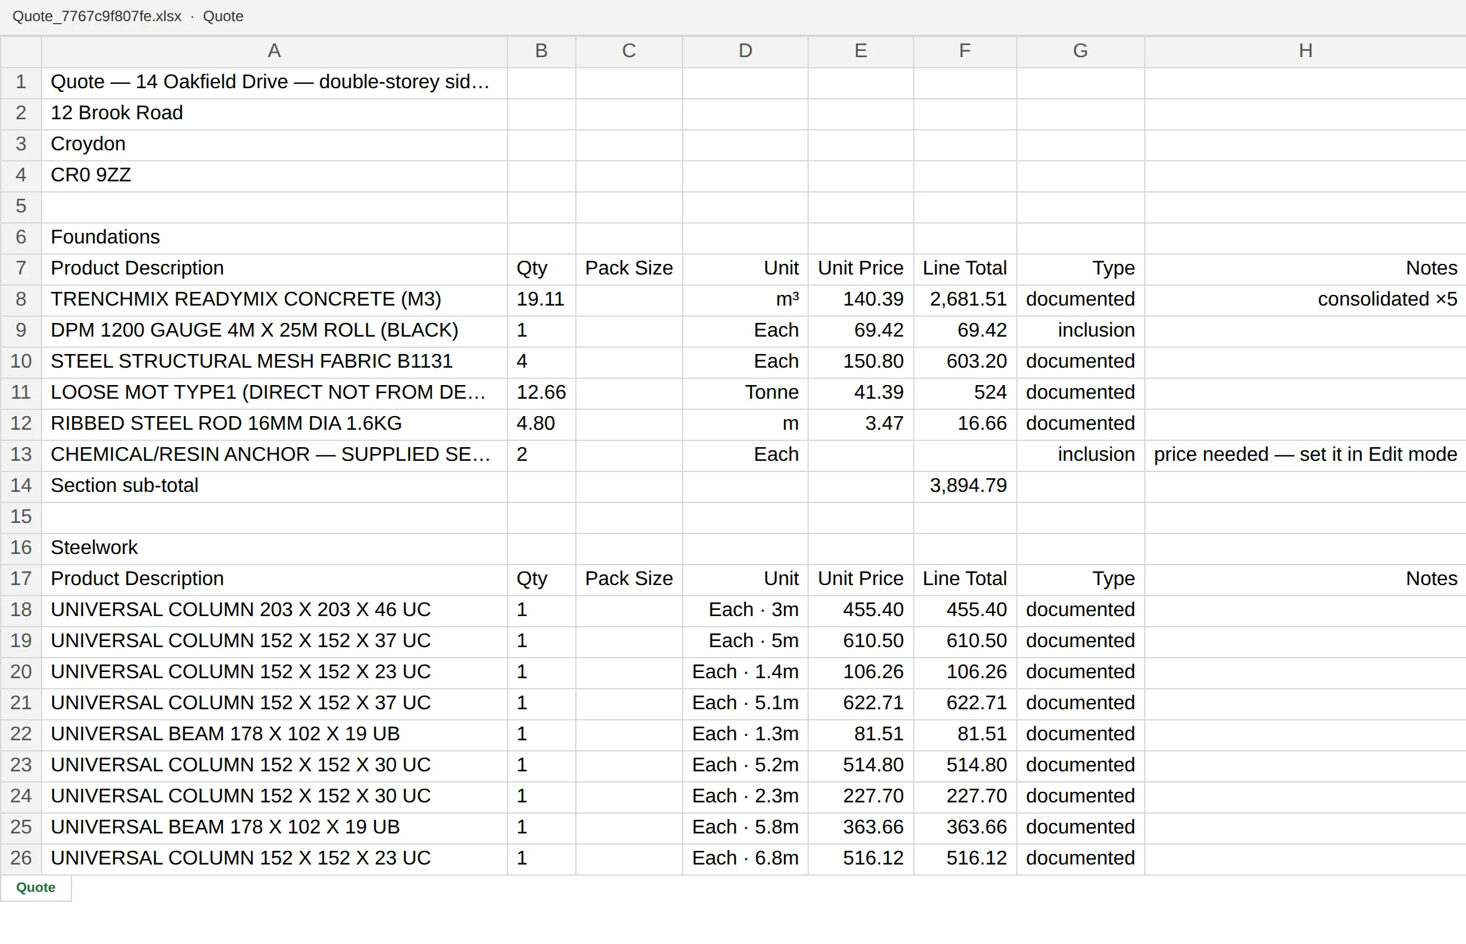Select the 'Unit Price' header in row 17
The width and height of the screenshot is (1466, 944).
click(x=860, y=579)
